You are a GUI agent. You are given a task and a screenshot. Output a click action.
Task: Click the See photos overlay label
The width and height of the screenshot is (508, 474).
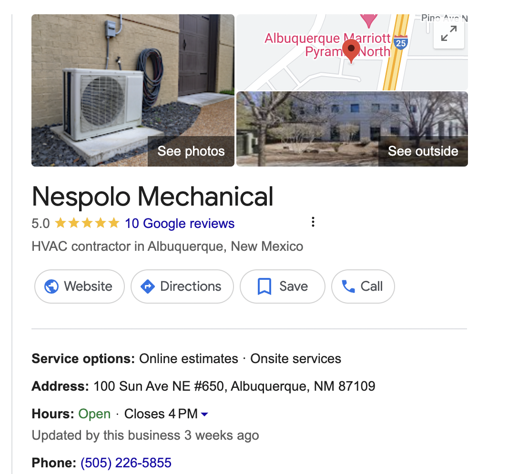191,151
